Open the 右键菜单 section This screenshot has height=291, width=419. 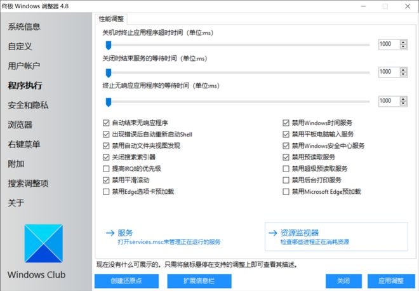point(24,144)
